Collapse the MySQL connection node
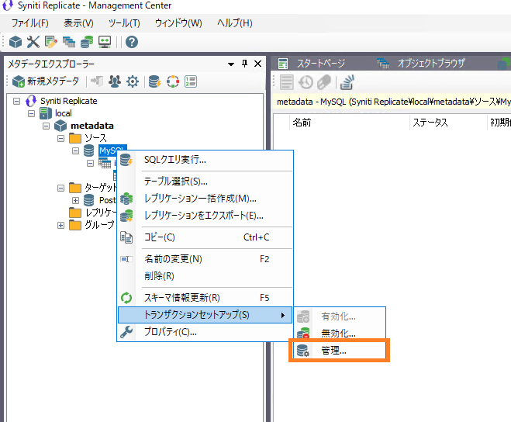511x422 pixels. [76, 150]
